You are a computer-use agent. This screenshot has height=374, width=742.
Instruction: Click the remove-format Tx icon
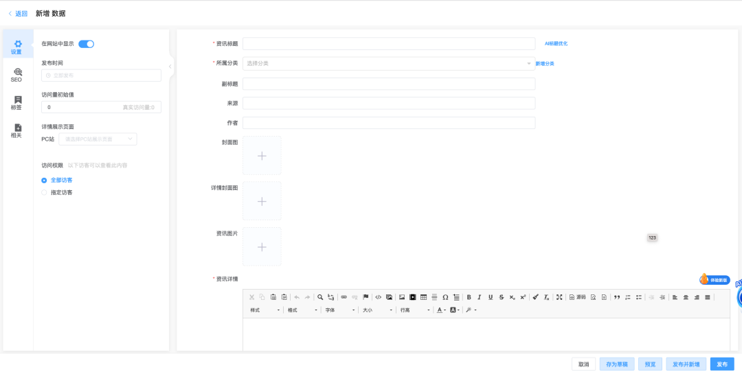(547, 297)
